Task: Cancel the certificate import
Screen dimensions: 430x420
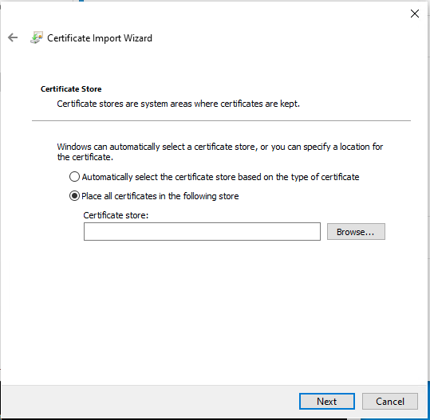Action: pyautogui.click(x=390, y=402)
